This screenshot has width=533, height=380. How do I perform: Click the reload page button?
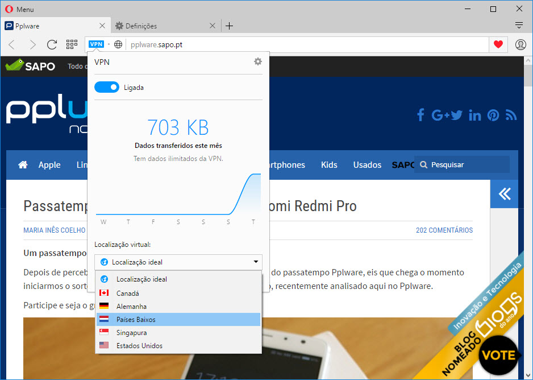coord(52,44)
